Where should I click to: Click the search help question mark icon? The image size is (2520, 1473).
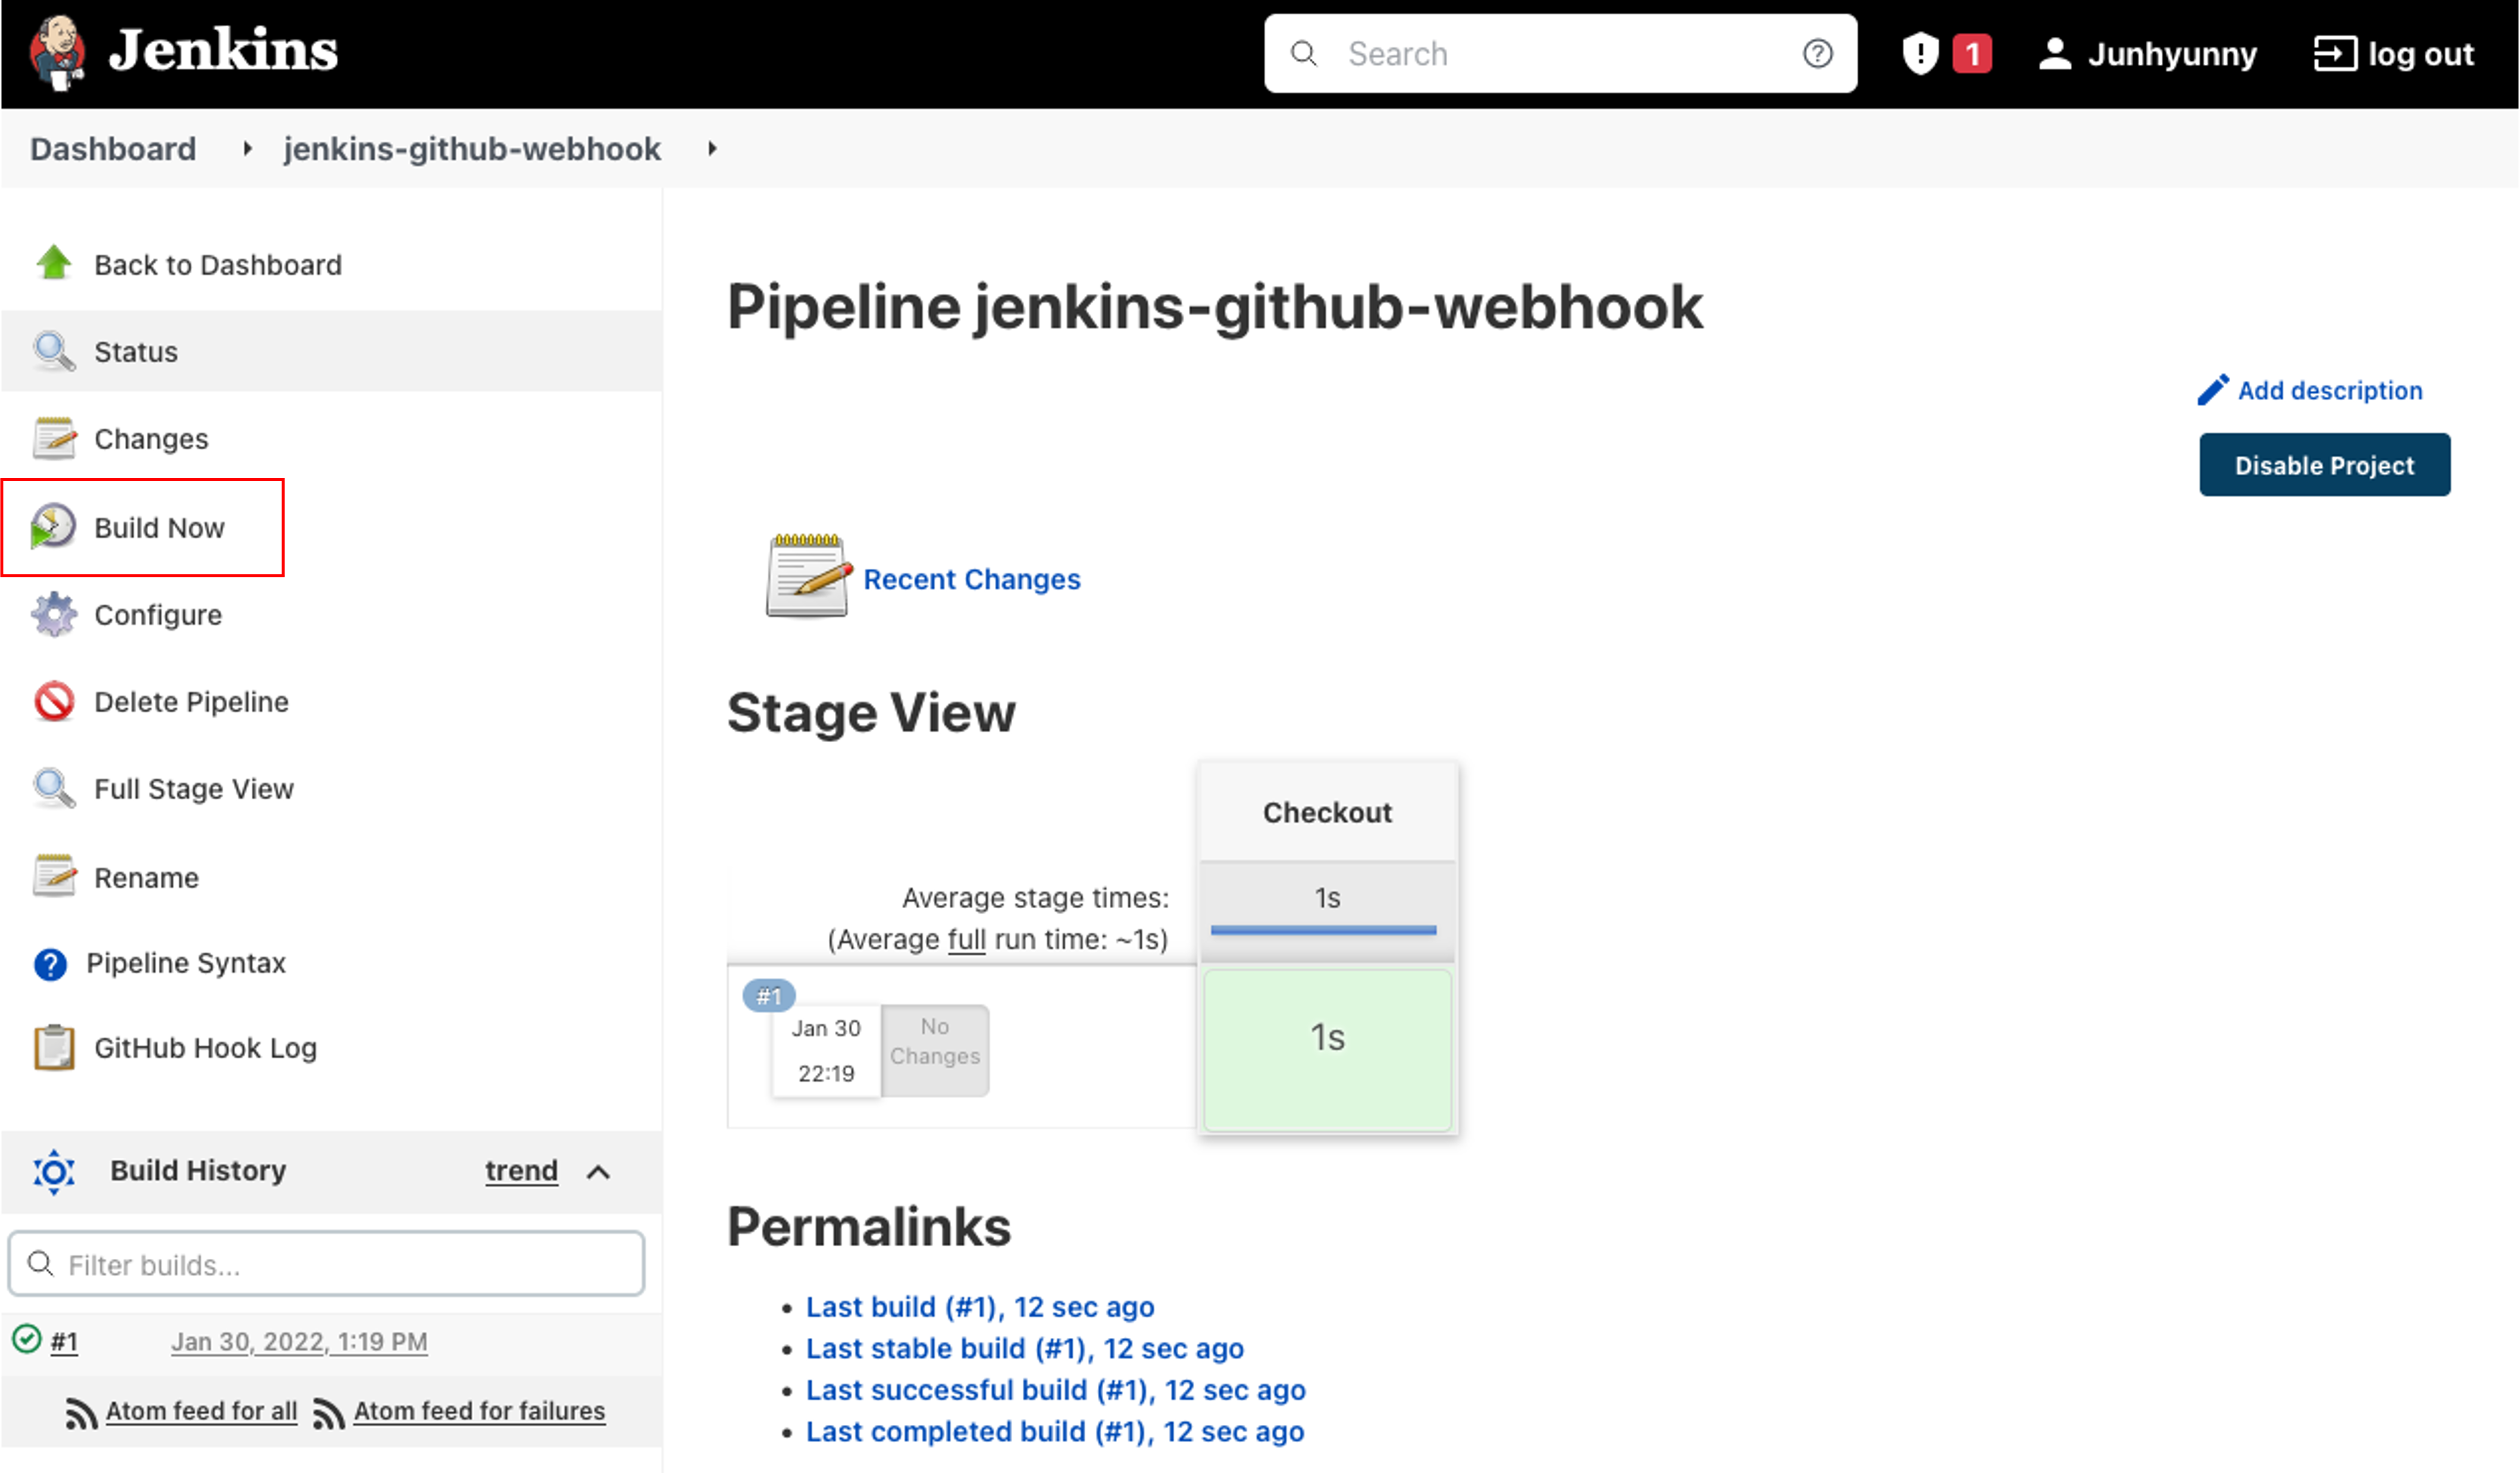1817,53
